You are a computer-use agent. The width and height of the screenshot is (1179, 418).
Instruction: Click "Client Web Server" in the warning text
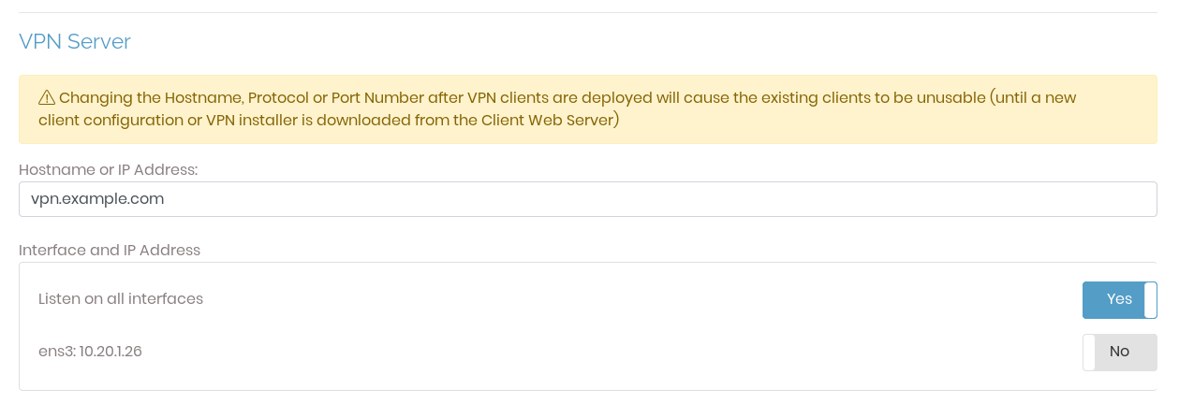(x=551, y=121)
